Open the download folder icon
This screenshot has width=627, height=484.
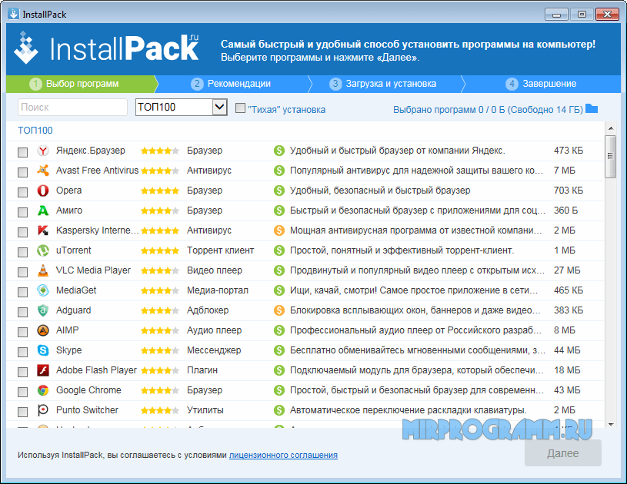(x=592, y=108)
